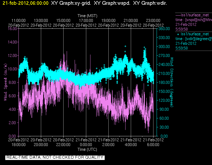The image size is (212, 165).
Task: Click the 16.00 wind speed tick
Action: click(12, 29)
